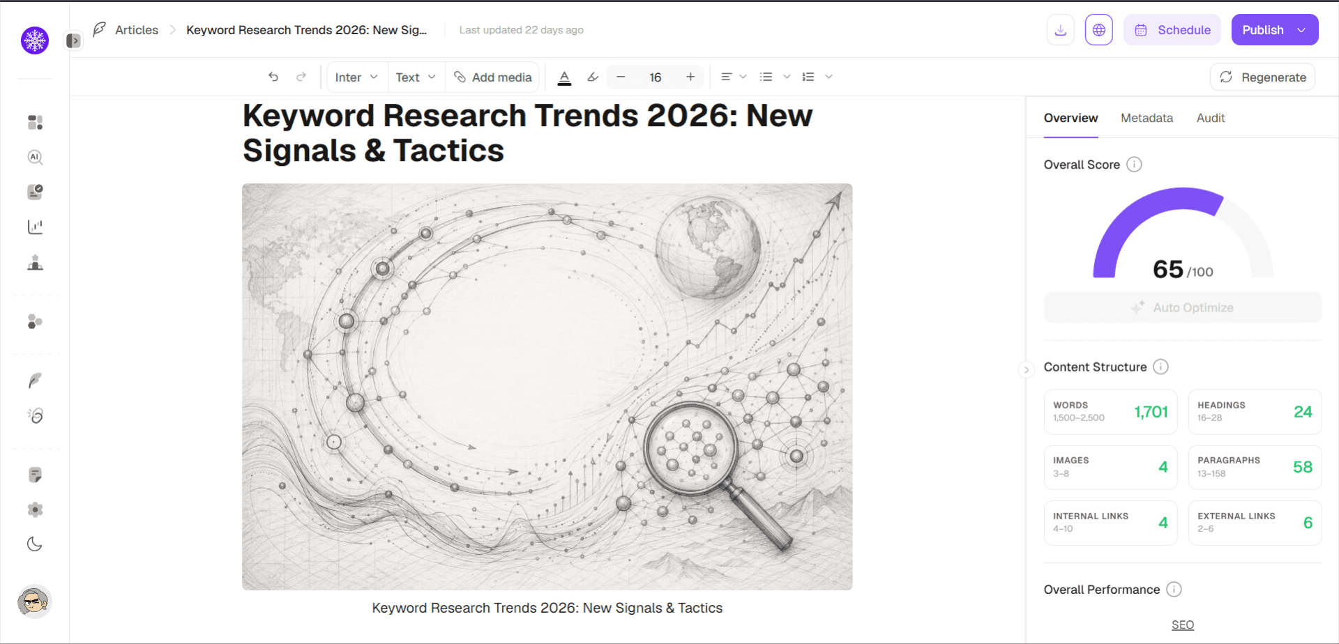
Task: Expand the bullet list dropdown chevron
Action: point(787,77)
